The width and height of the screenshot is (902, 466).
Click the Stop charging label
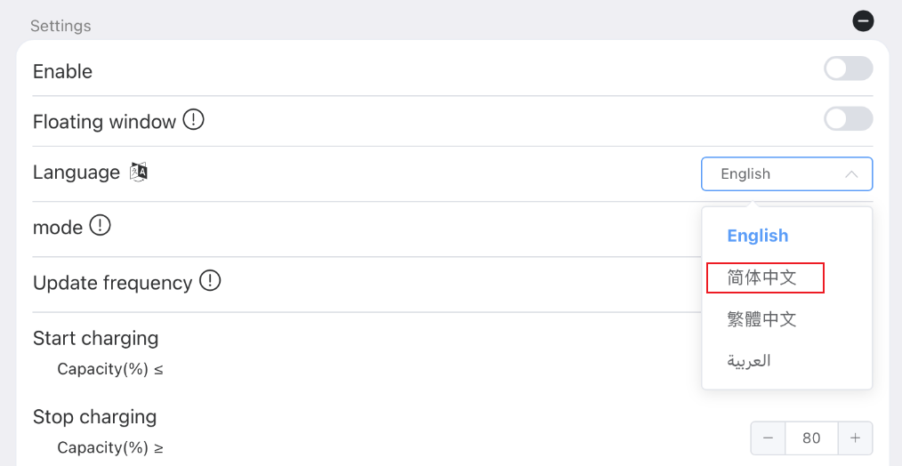(94, 416)
